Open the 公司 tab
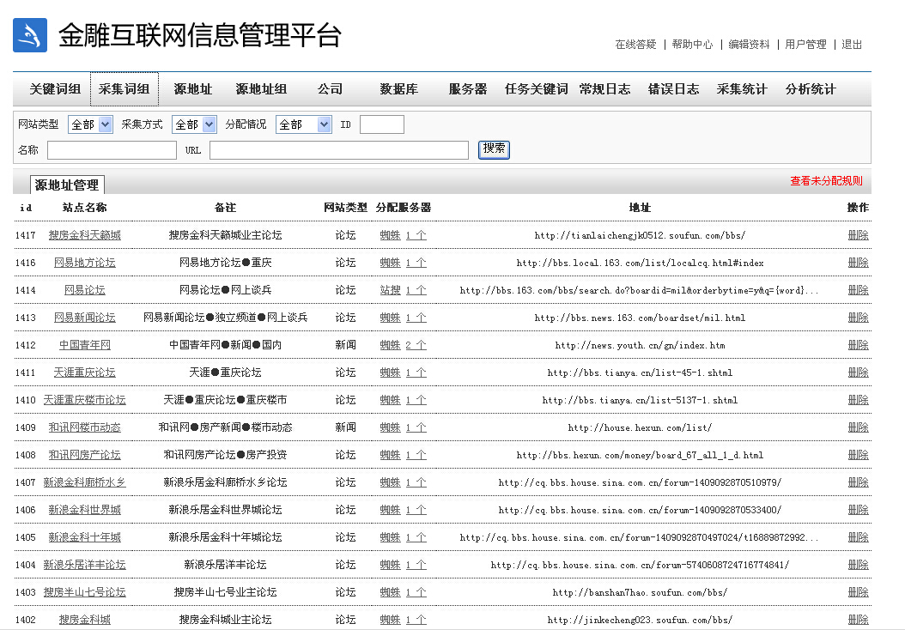 [x=330, y=89]
